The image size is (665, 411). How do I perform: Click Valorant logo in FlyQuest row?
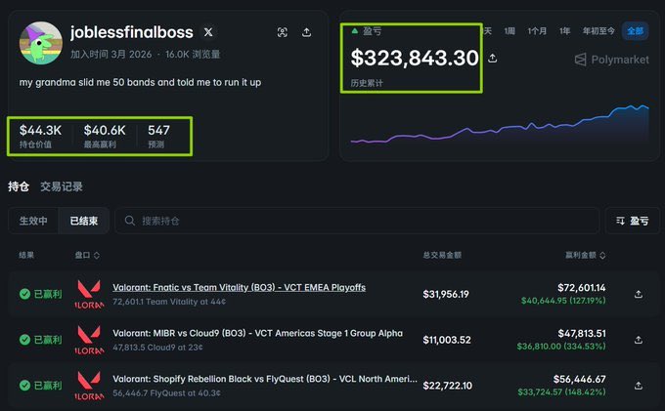pyautogui.click(x=89, y=386)
